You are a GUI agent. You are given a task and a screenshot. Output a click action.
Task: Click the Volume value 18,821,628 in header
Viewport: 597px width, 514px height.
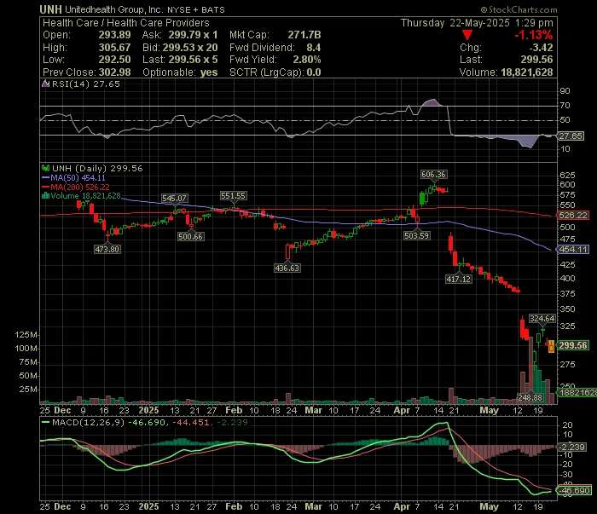(527, 72)
